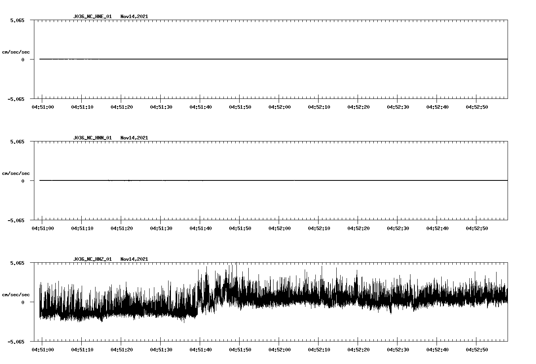Viewport: 536px width, 364px height.
Task: Click the 04:52:10 time label under HNN plot
Action: point(319,228)
